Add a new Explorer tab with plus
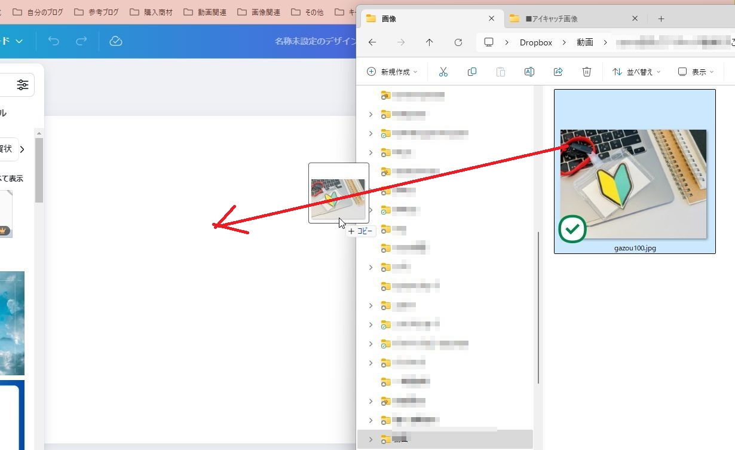 (661, 19)
